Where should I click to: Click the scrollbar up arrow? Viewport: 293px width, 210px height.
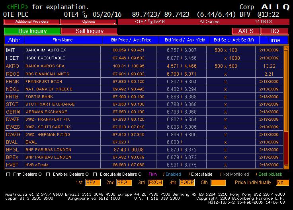coord(286,49)
